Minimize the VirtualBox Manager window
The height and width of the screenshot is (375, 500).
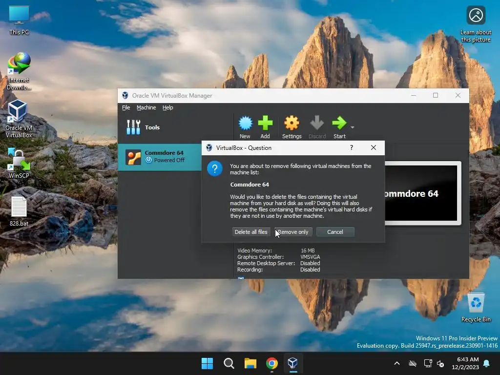[x=414, y=95]
